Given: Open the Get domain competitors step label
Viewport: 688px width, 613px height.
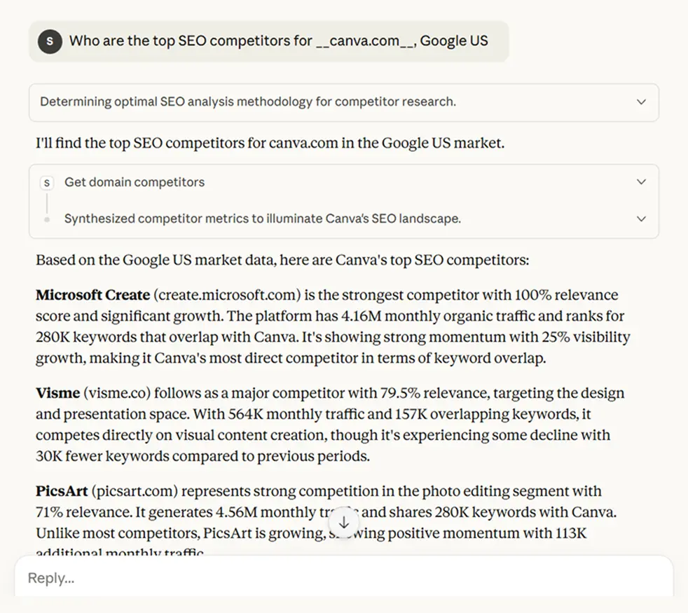Looking at the screenshot, I should [x=135, y=182].
